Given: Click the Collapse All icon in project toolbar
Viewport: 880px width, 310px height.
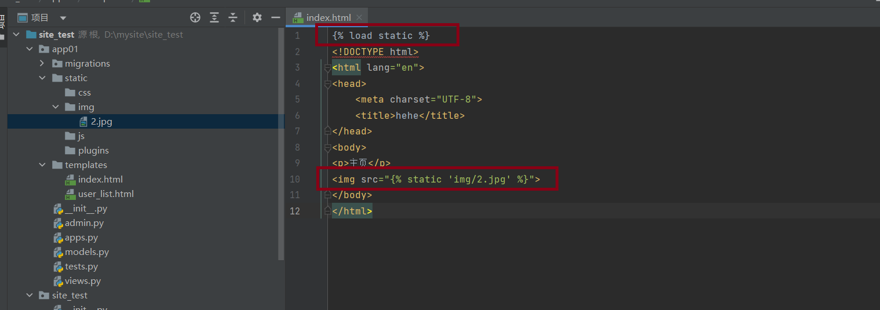Looking at the screenshot, I should 233,18.
